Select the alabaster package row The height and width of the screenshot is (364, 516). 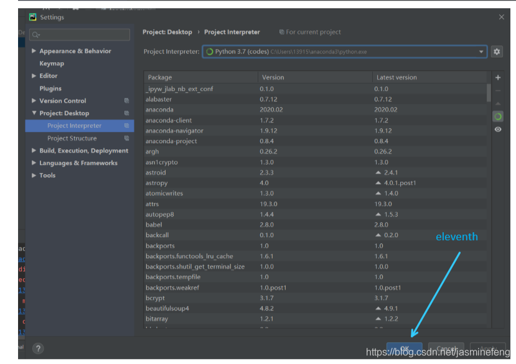click(315, 100)
